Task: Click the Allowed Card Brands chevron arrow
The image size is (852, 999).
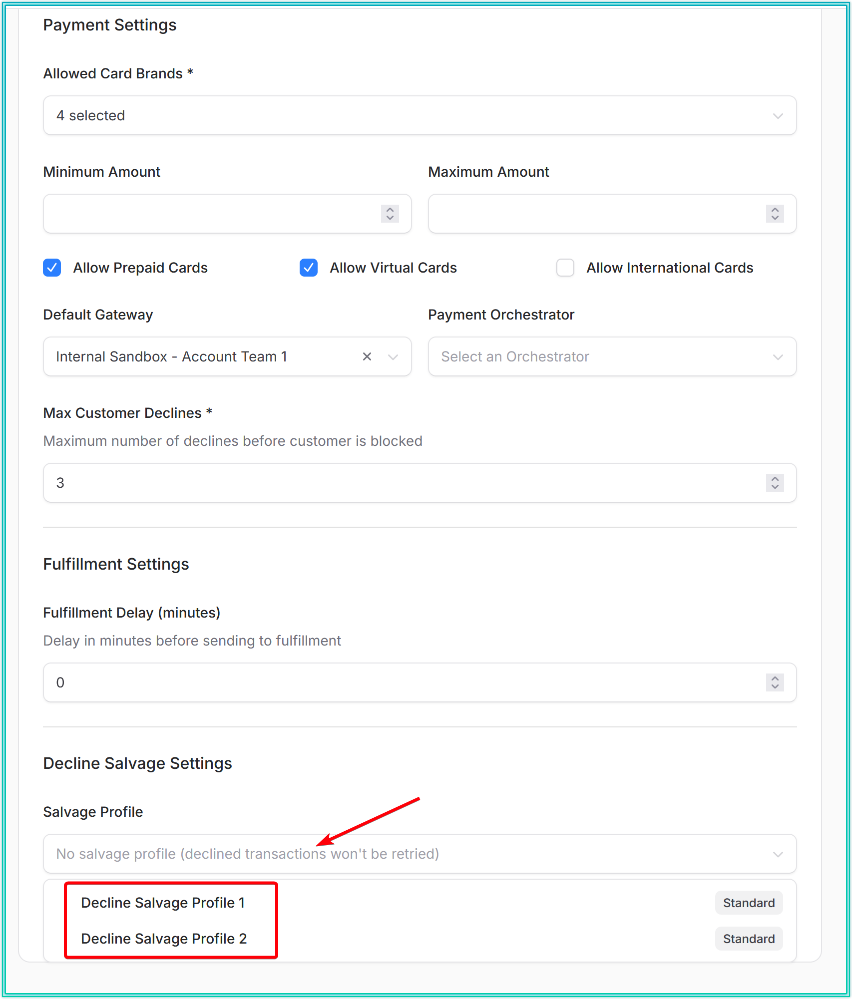Action: pos(778,116)
